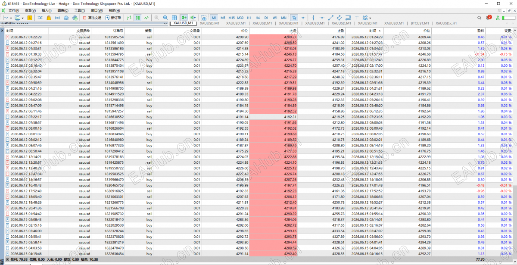Switch timeframe to H1
This screenshot has width=517, height=265.
pyautogui.click(x=249, y=18)
